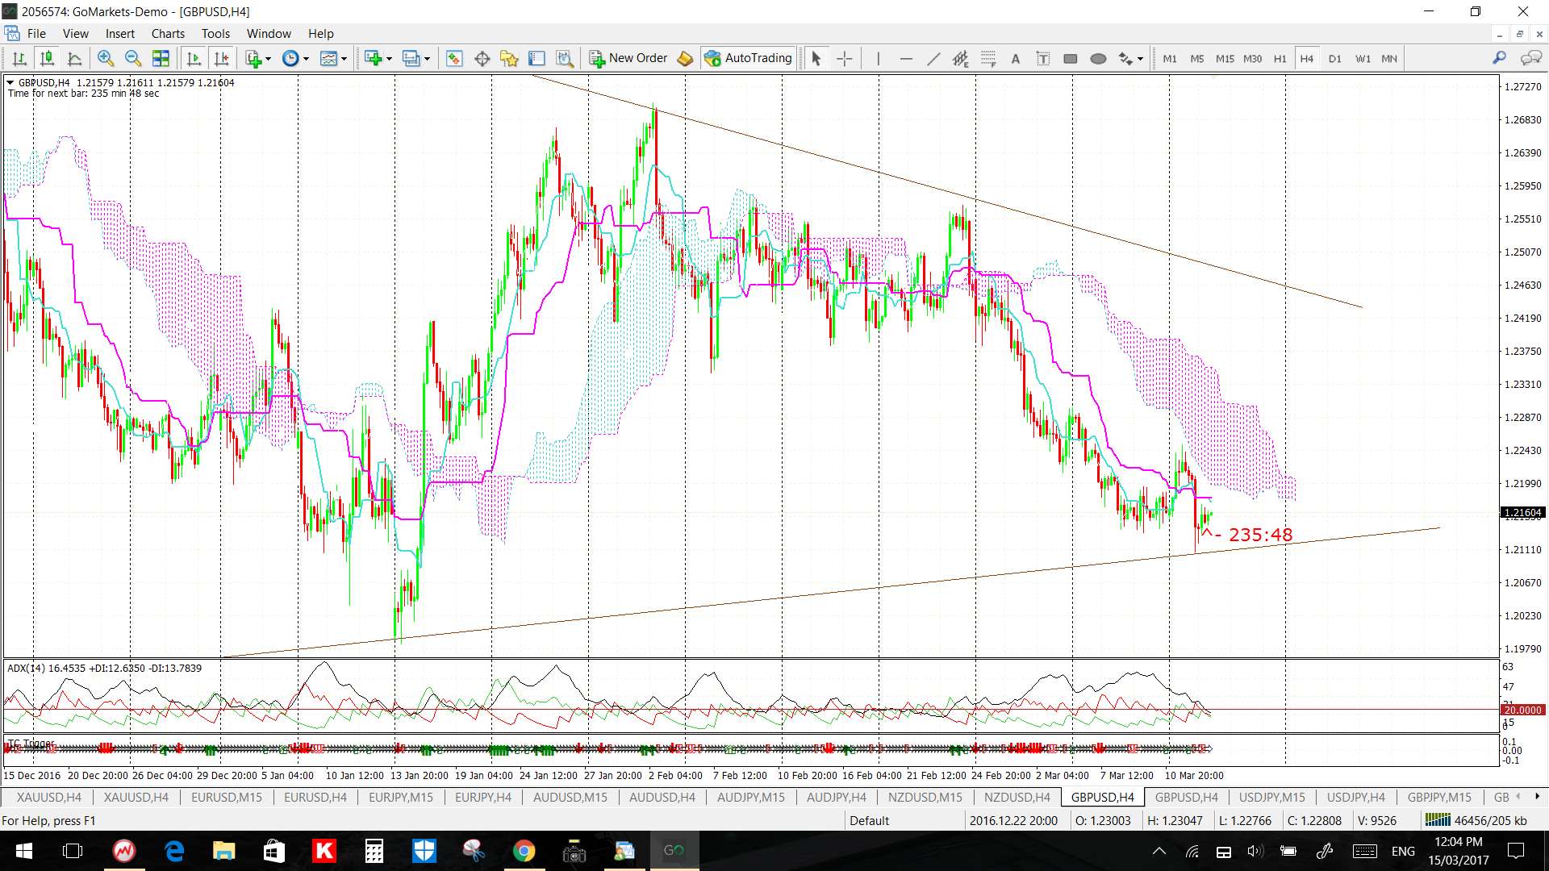This screenshot has width=1549, height=871.
Task: Toggle AutoTrading on
Action: click(747, 58)
